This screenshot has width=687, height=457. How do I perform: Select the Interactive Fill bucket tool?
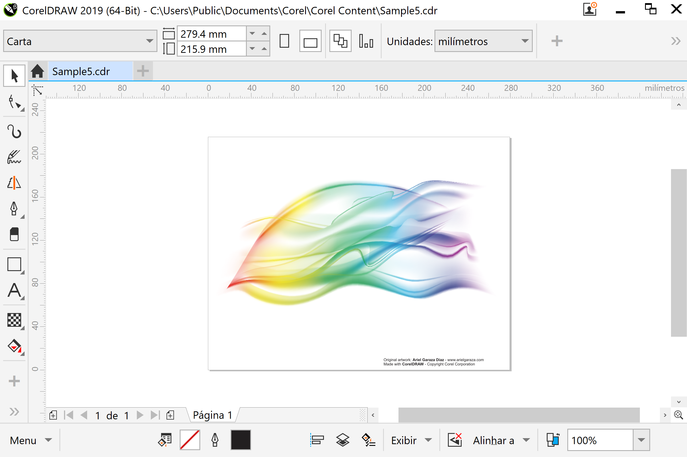pos(14,346)
